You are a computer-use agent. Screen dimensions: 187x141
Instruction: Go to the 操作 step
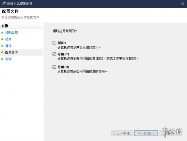[8, 46]
